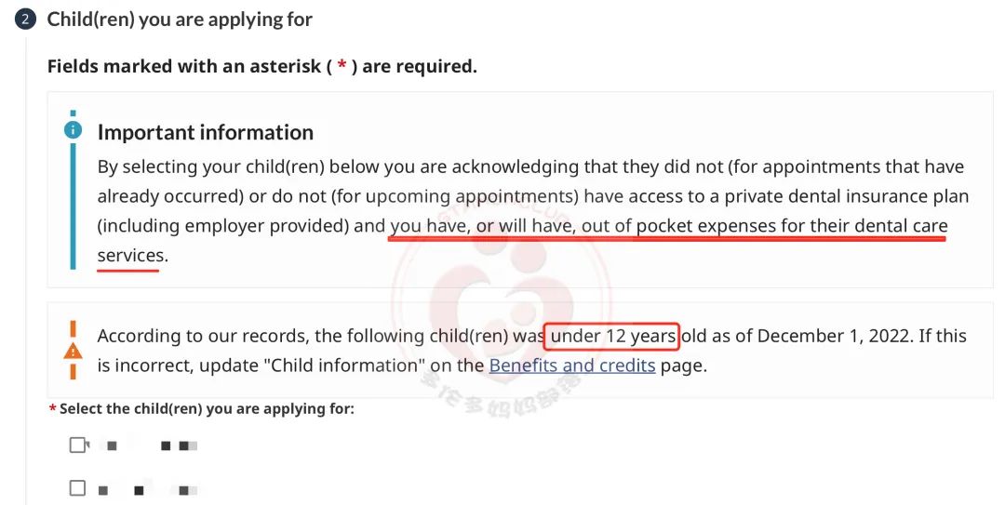Click the orange bar below the warning triangle

(74, 372)
